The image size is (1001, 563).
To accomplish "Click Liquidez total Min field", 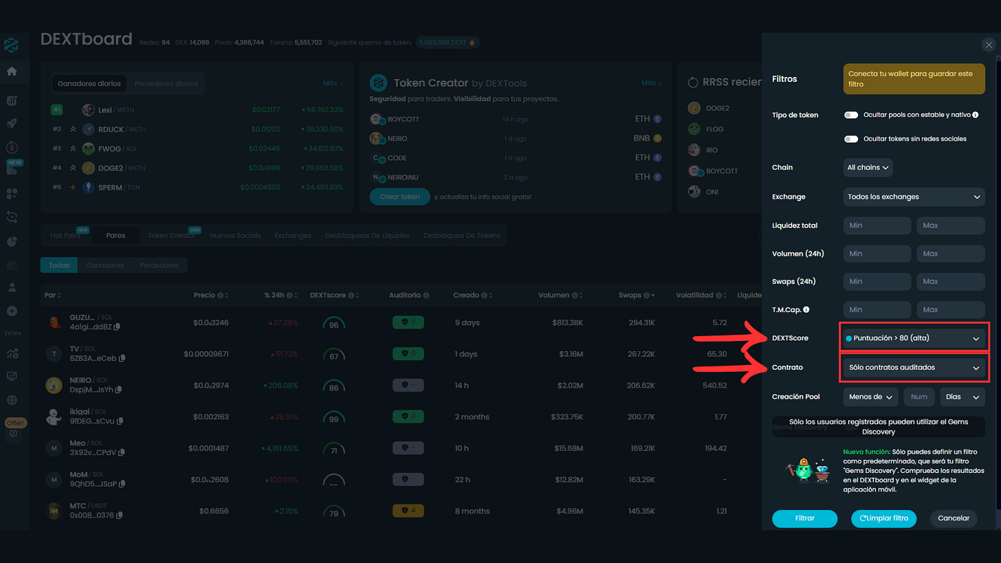I will click(877, 225).
